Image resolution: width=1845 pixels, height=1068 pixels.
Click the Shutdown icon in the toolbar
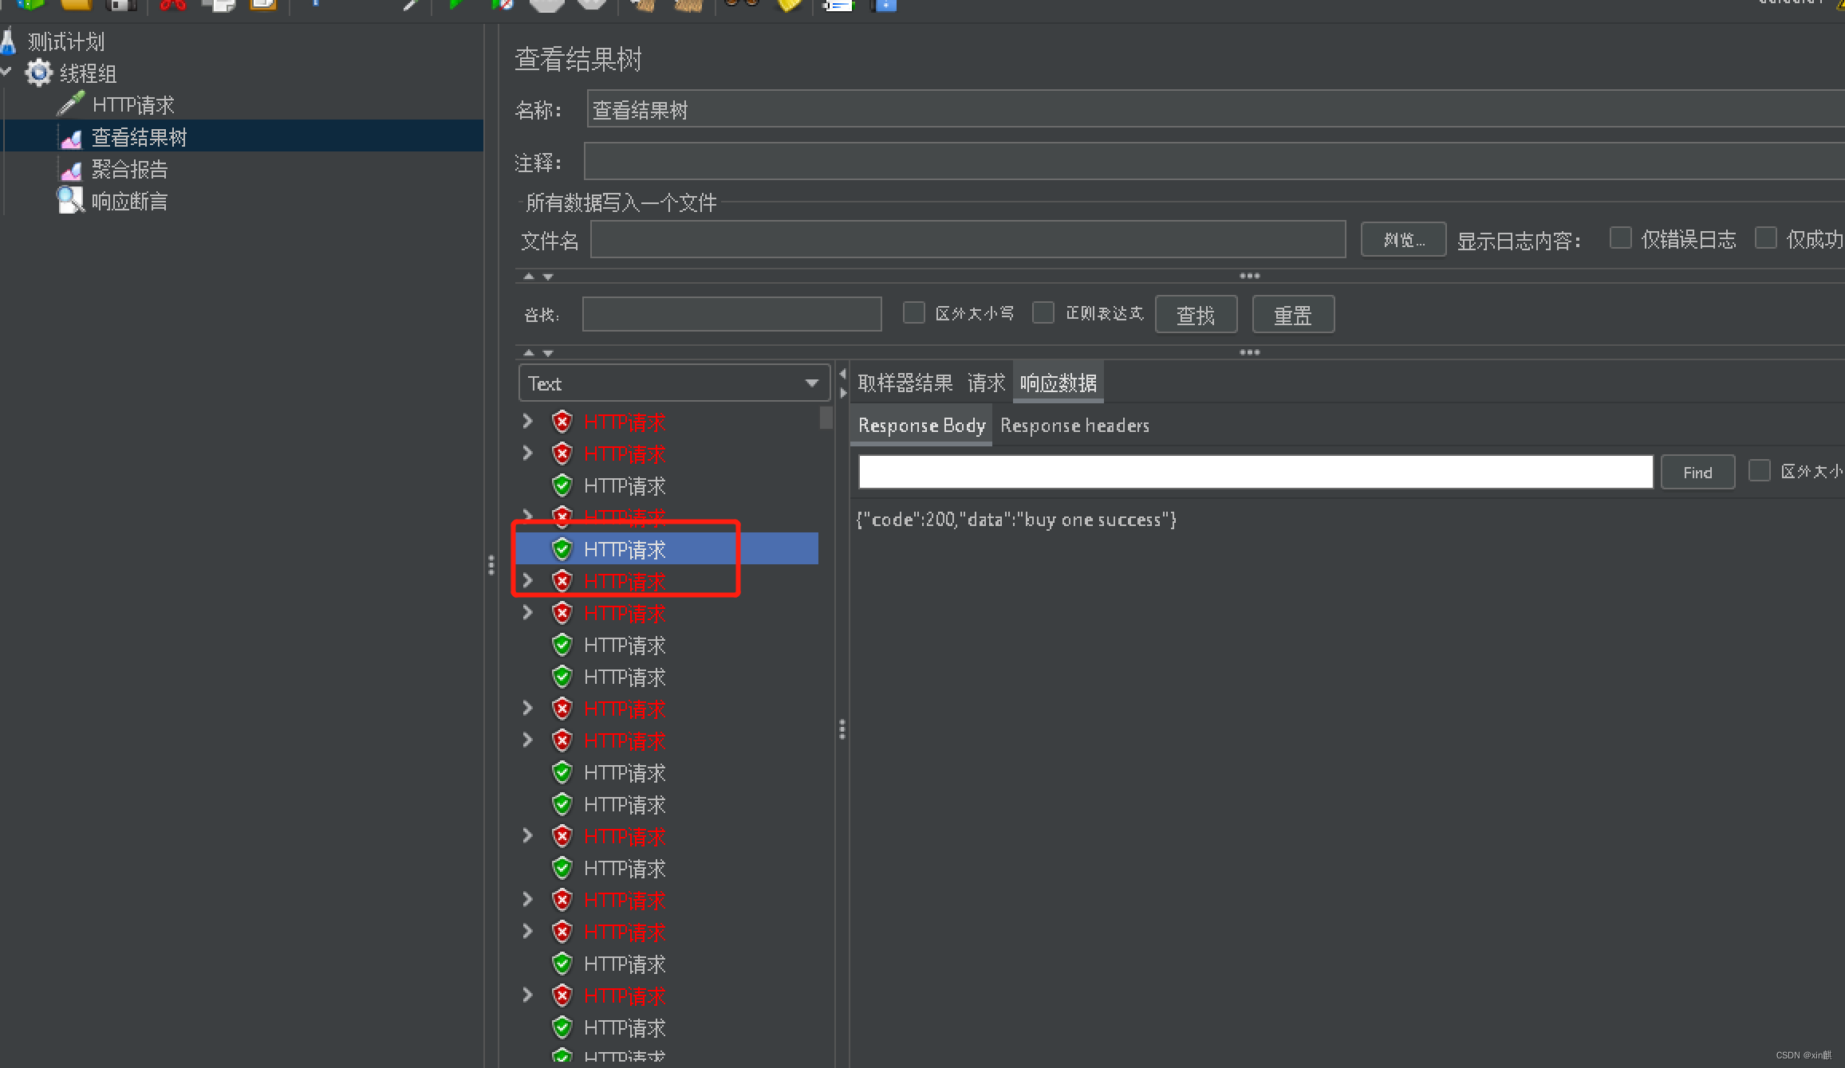tap(592, 5)
